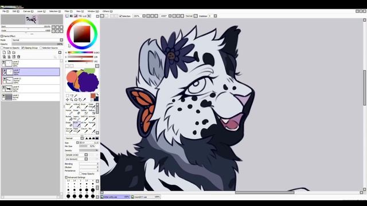Enable the Preserve Opacity checkbox
Screen dimensions: 367x206
(2, 48)
